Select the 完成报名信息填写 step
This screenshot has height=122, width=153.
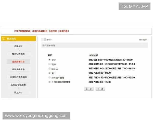click(x=18, y=77)
